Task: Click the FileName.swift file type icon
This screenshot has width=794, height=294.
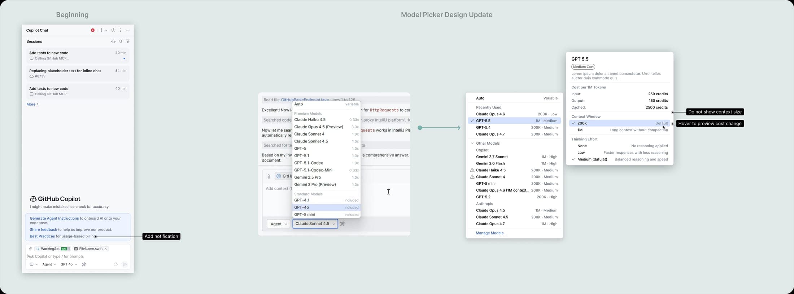Action: click(76, 249)
